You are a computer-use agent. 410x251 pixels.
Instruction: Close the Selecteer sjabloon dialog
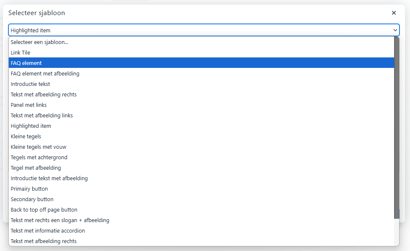click(x=394, y=13)
